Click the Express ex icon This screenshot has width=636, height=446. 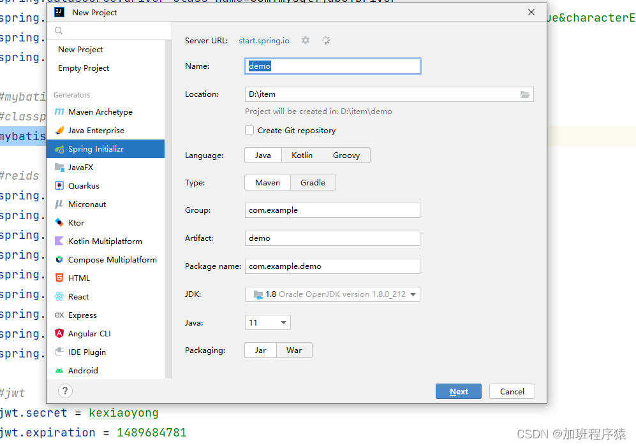[x=59, y=315]
